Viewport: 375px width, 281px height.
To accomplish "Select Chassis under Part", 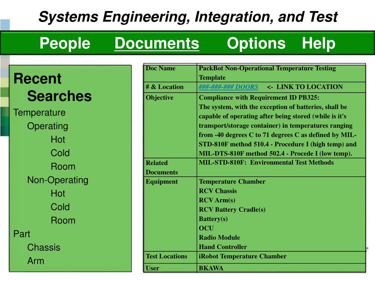I will (x=44, y=248).
